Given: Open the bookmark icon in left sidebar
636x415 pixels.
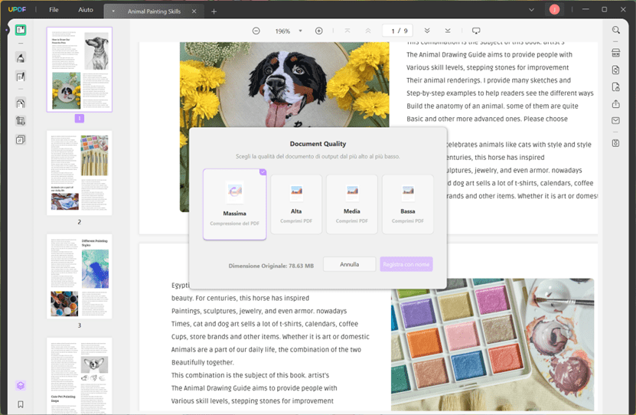Looking at the screenshot, I should coord(21,404).
